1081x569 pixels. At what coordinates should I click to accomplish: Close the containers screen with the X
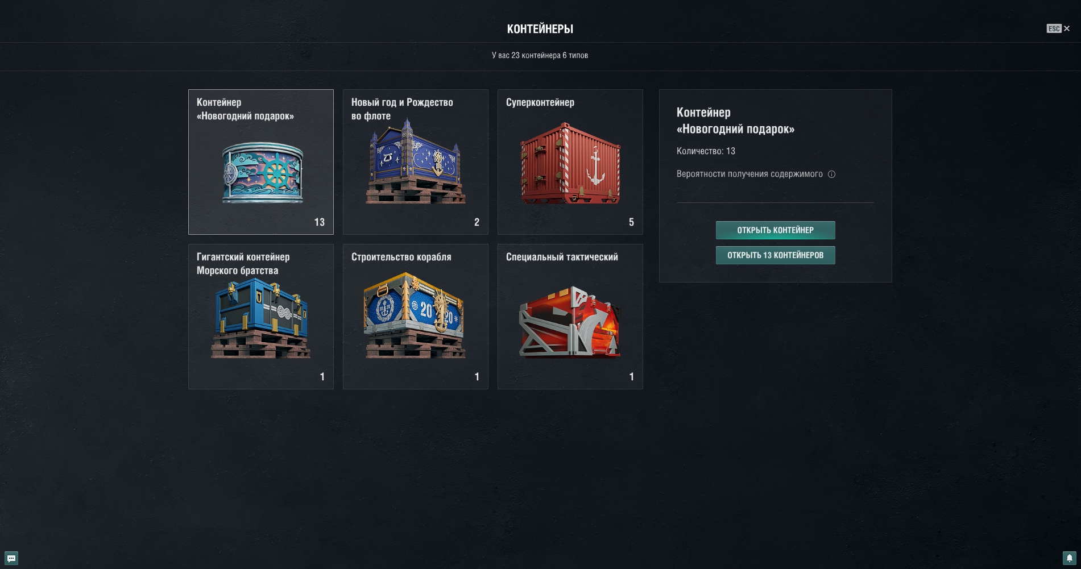[x=1067, y=28]
